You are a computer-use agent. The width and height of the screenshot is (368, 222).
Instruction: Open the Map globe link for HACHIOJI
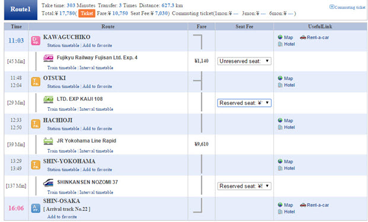tap(286, 121)
